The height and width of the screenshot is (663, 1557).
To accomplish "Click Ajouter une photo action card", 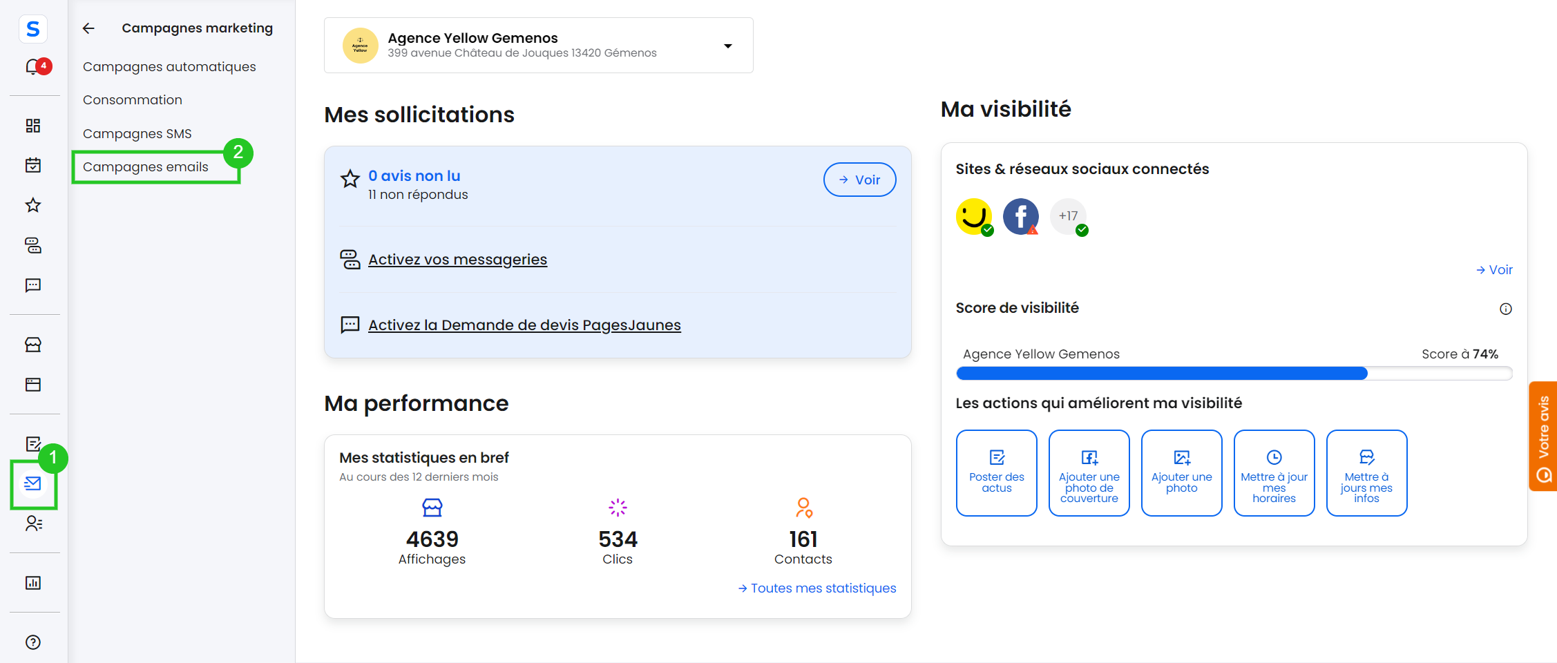I will coord(1182,473).
